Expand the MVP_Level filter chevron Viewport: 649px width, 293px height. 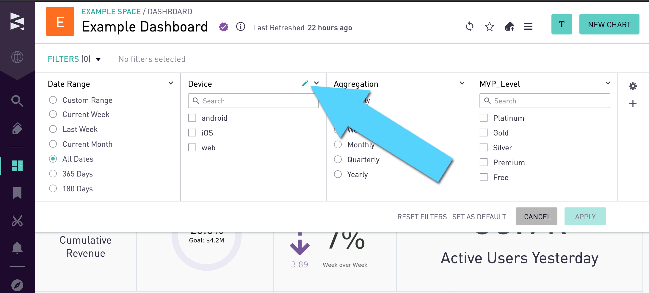(607, 83)
